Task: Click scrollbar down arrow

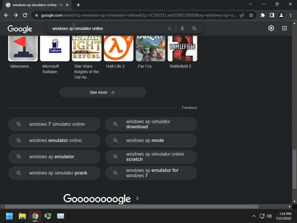Action: [x=294, y=202]
